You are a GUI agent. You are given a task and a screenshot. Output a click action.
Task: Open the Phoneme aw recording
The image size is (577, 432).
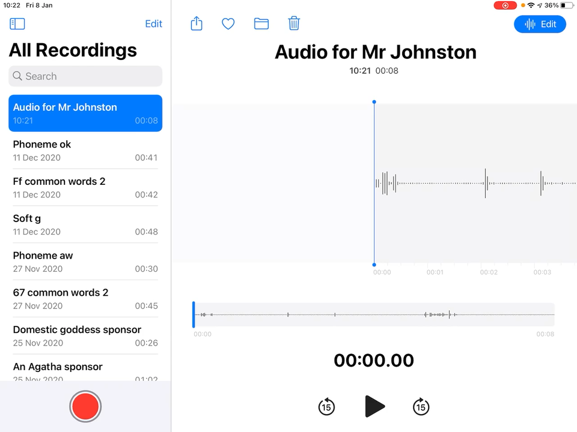click(x=85, y=262)
